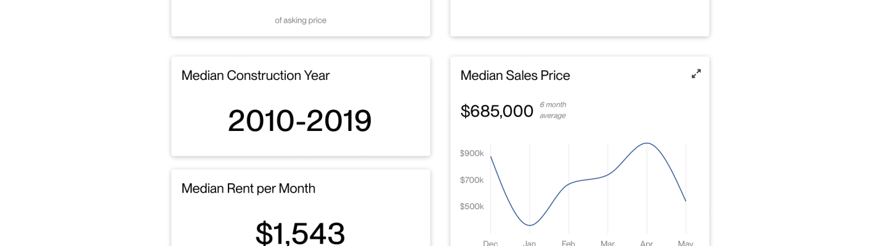Click the $900k y-axis label
Viewport: 887px width, 246px height.
click(x=472, y=153)
